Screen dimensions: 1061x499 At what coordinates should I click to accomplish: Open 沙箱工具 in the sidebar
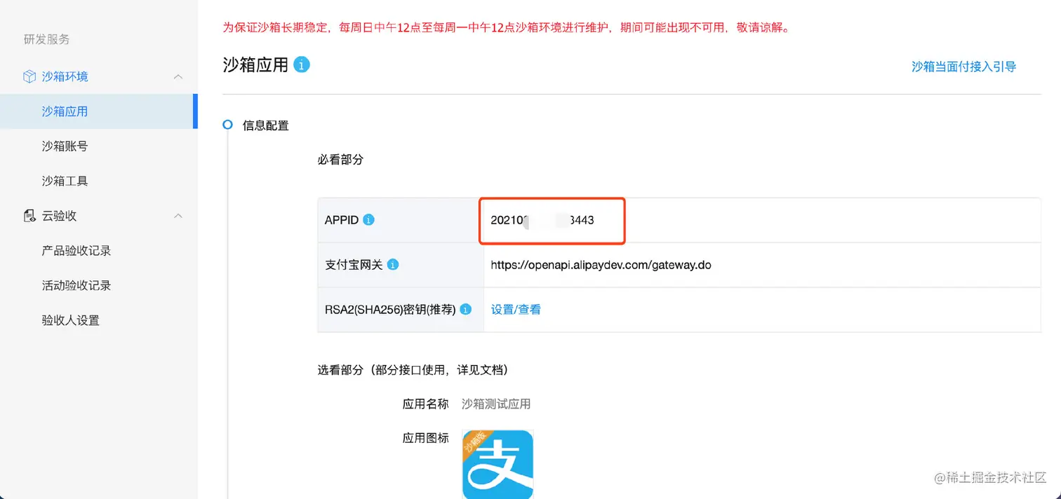click(x=65, y=181)
